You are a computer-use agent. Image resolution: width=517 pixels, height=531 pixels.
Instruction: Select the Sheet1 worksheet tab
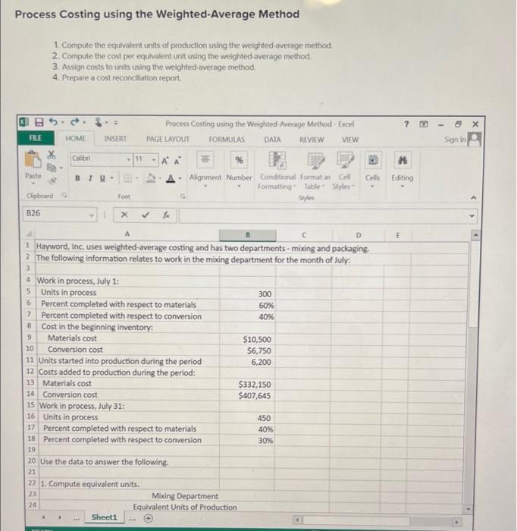104,517
